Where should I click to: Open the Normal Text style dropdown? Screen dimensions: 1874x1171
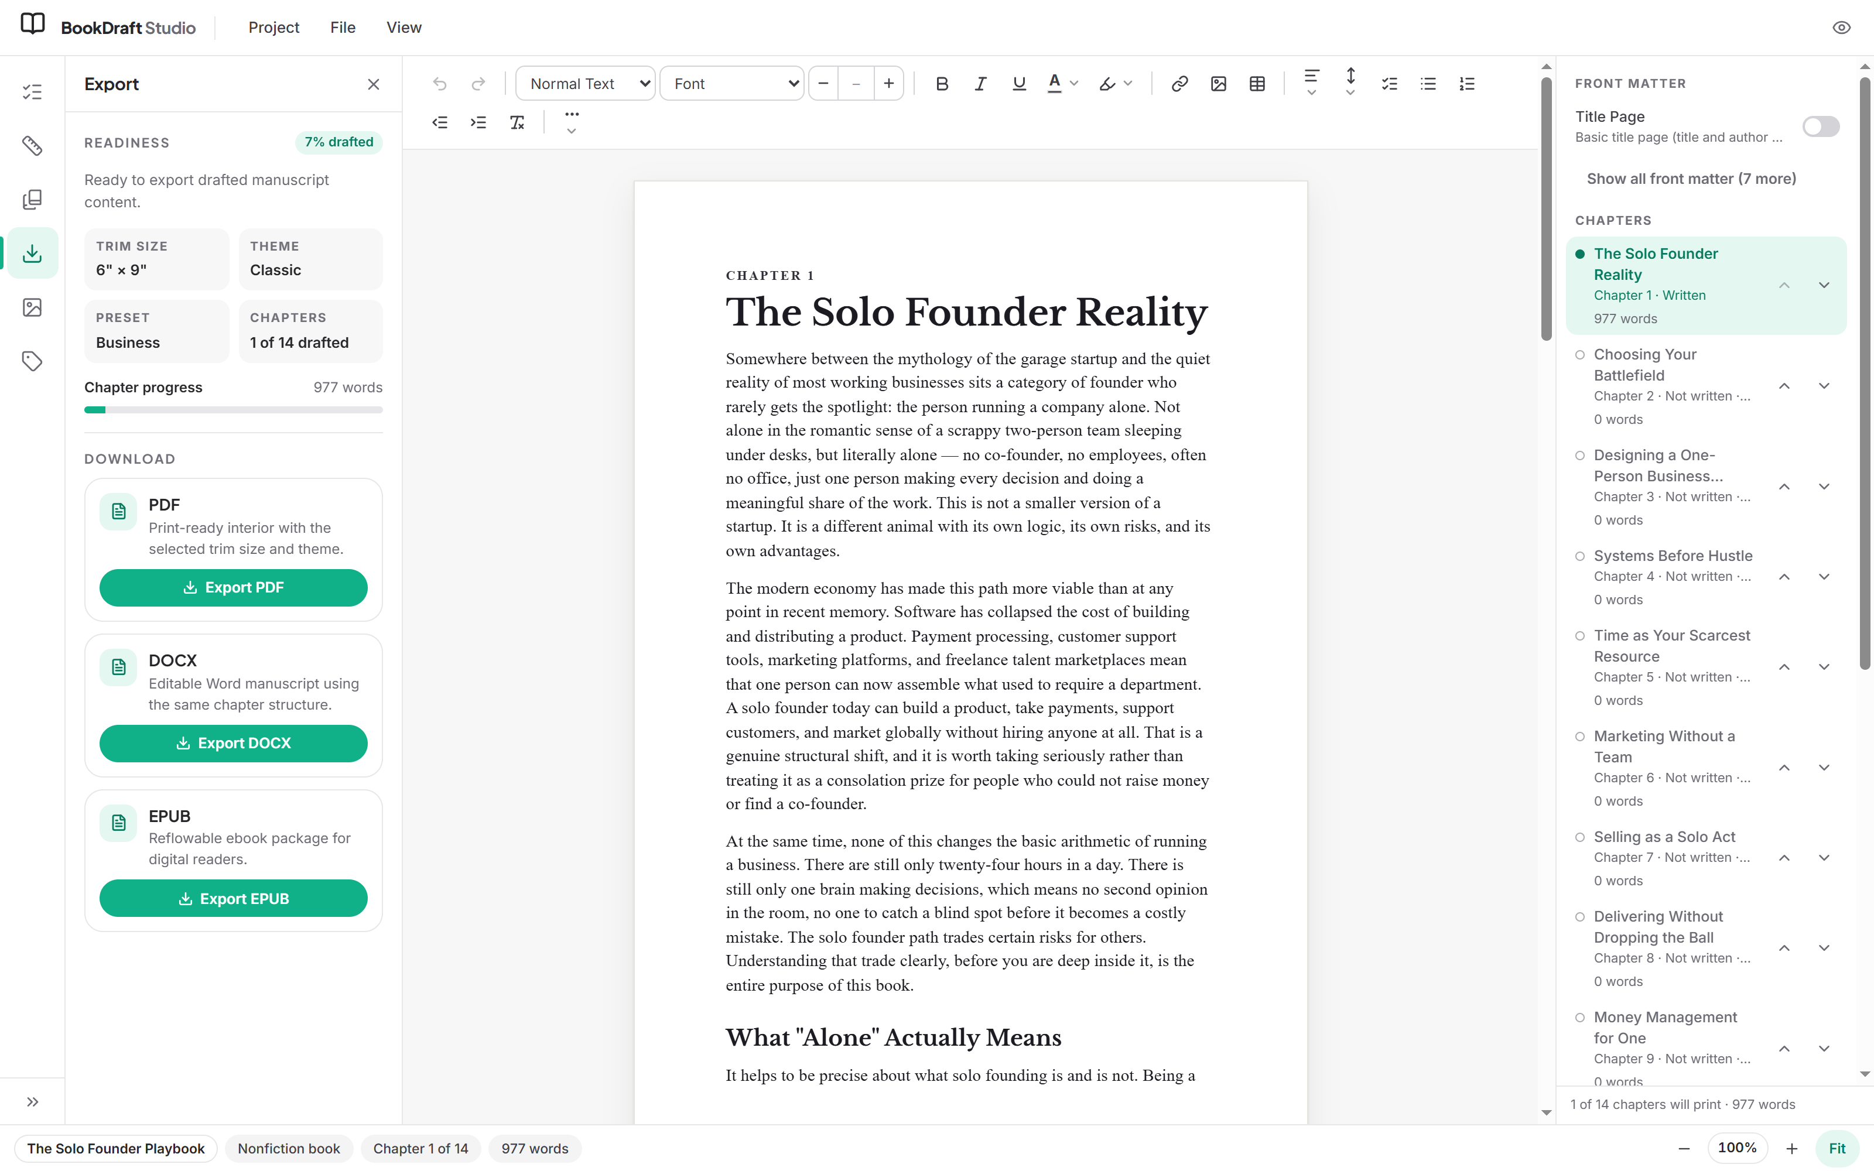coord(586,84)
